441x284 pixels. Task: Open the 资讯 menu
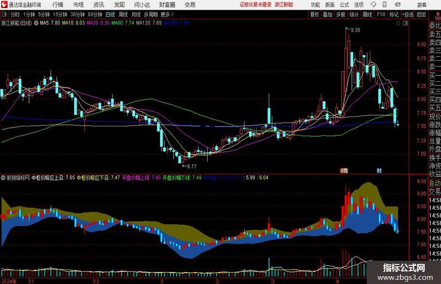[x=99, y=5]
